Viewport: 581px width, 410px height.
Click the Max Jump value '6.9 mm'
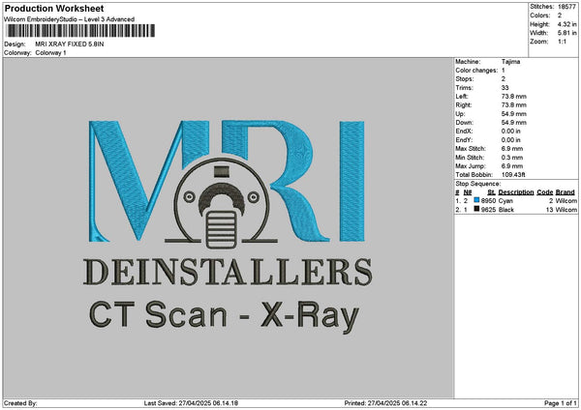(x=512, y=166)
